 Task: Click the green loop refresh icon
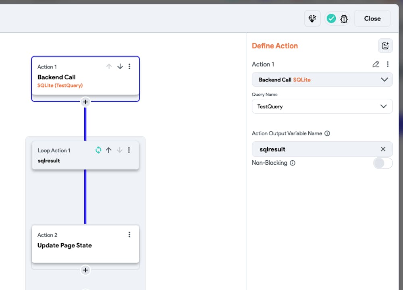(98, 150)
